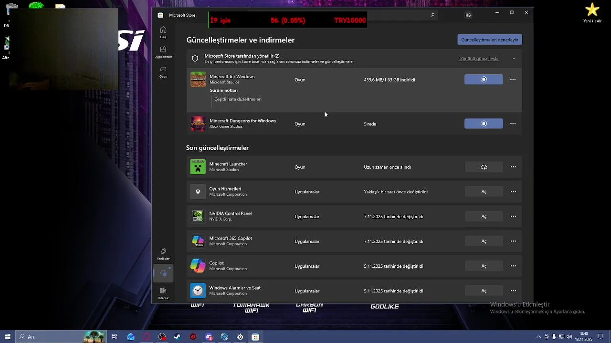Viewport: 611px width, 343px height.
Task: Click Tümünü güncelleştir link
Action: click(479, 59)
